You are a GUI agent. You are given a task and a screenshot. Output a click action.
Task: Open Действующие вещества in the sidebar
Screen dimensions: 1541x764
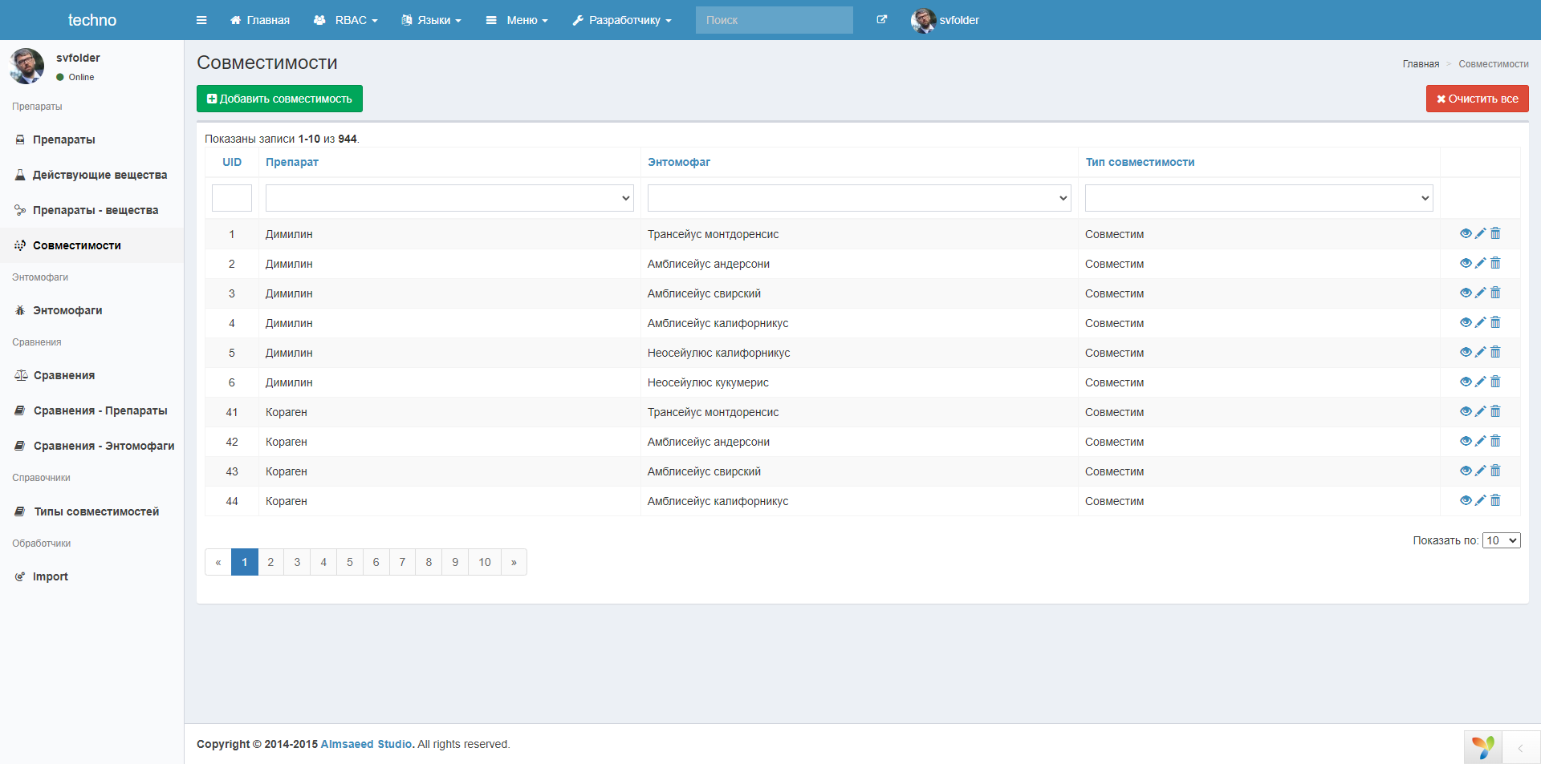pyautogui.click(x=91, y=175)
